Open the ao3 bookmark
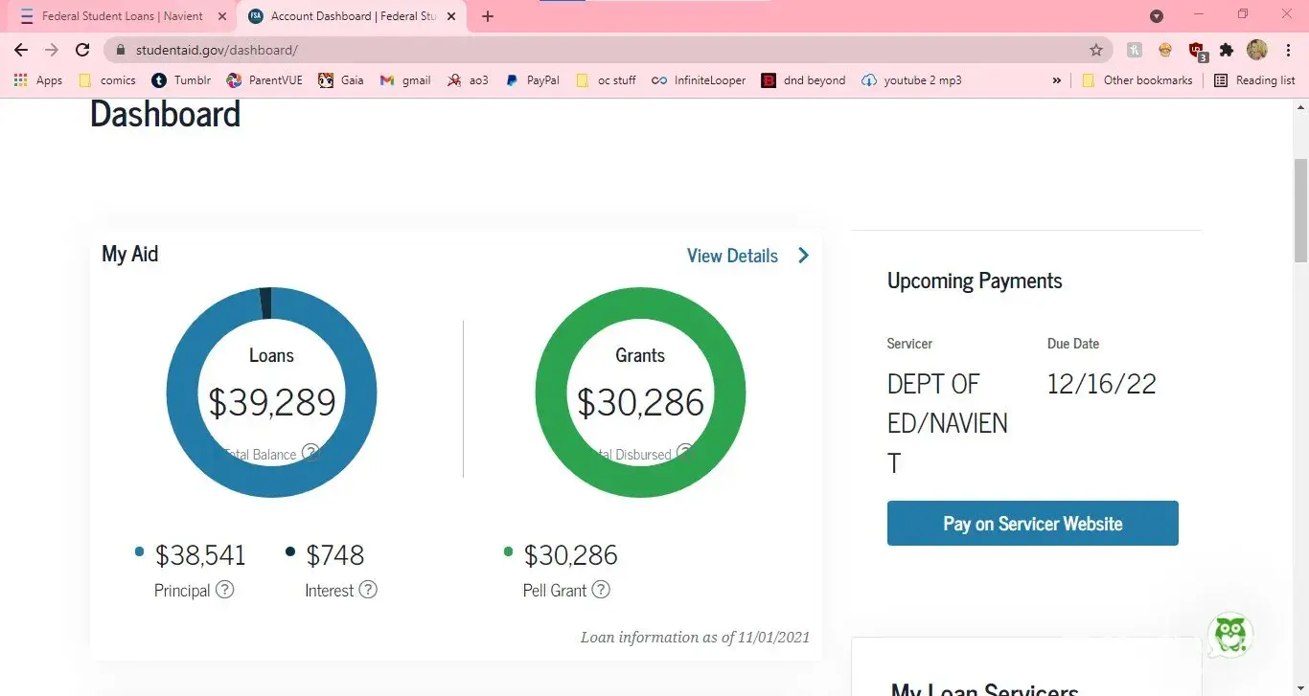The height and width of the screenshot is (696, 1309). point(468,80)
